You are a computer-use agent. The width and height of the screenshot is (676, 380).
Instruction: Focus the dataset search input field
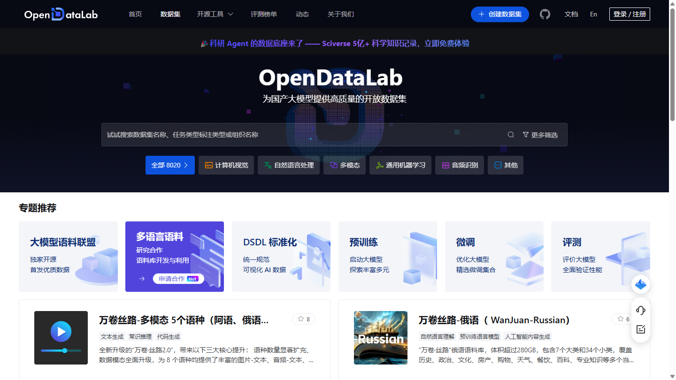[305, 135]
